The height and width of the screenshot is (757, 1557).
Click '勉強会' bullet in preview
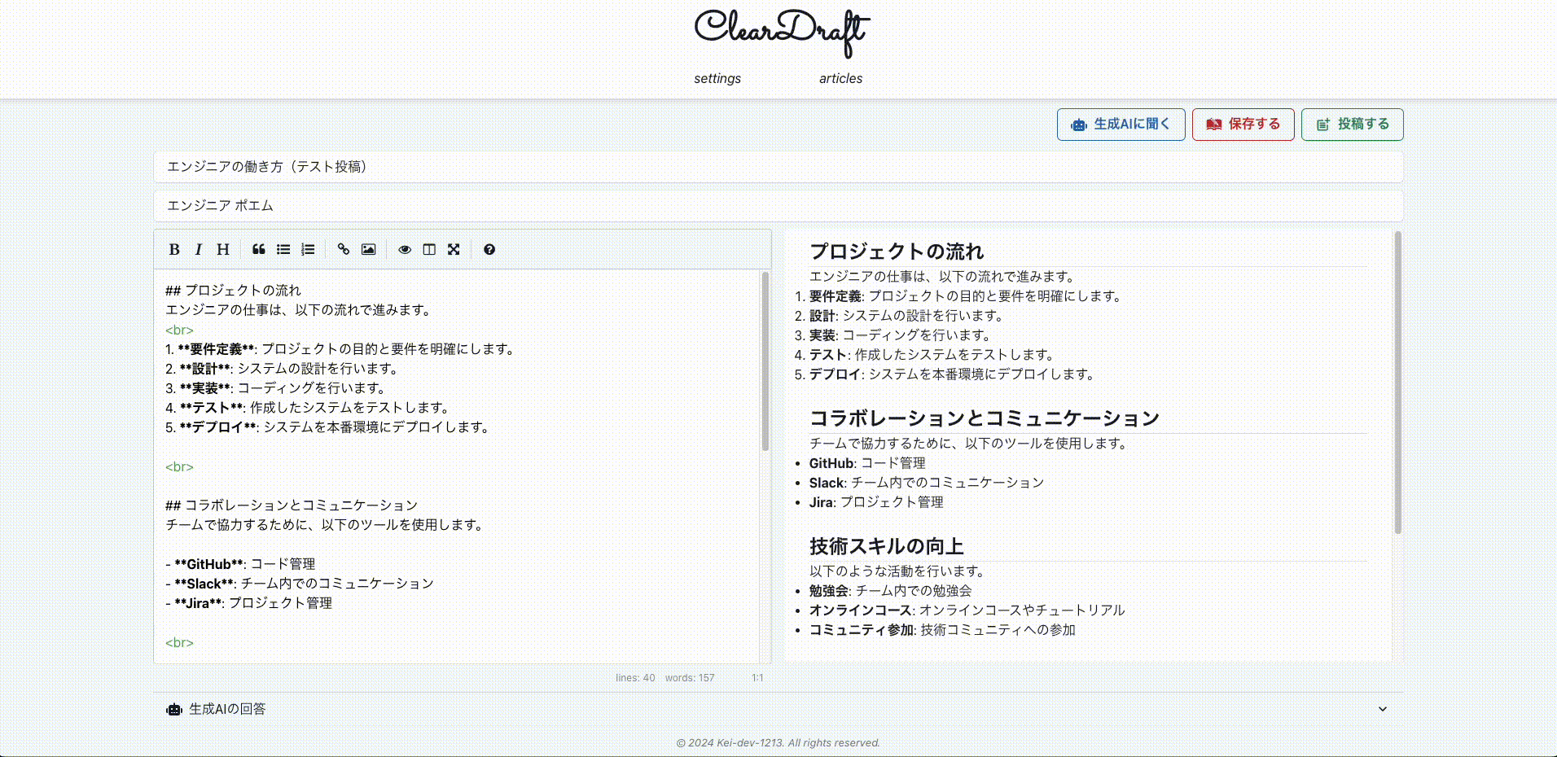pyautogui.click(x=890, y=591)
